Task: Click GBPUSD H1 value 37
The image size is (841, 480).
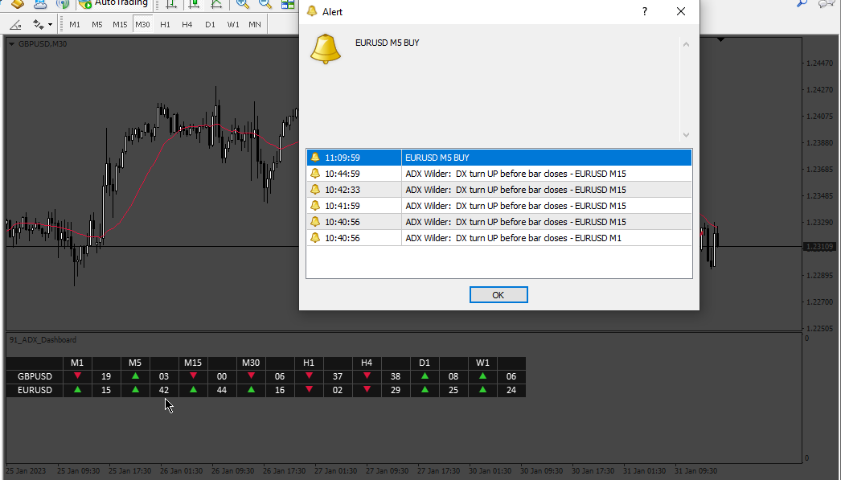Action: (x=338, y=376)
